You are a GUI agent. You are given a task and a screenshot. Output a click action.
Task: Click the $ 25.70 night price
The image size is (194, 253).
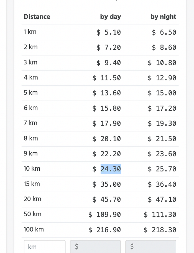(x=162, y=169)
